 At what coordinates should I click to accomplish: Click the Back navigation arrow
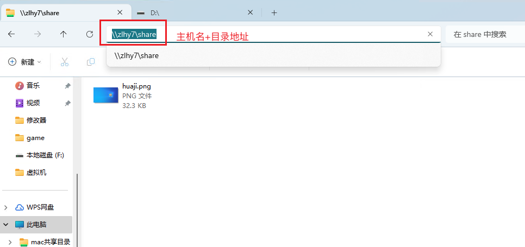[11, 34]
